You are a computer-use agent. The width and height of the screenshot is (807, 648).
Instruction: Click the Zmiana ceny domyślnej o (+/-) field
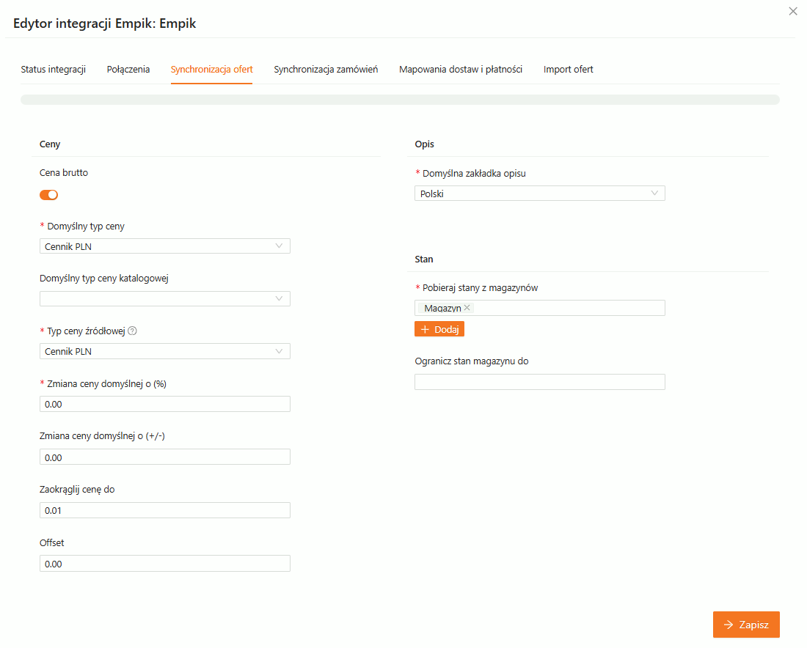[x=164, y=457]
